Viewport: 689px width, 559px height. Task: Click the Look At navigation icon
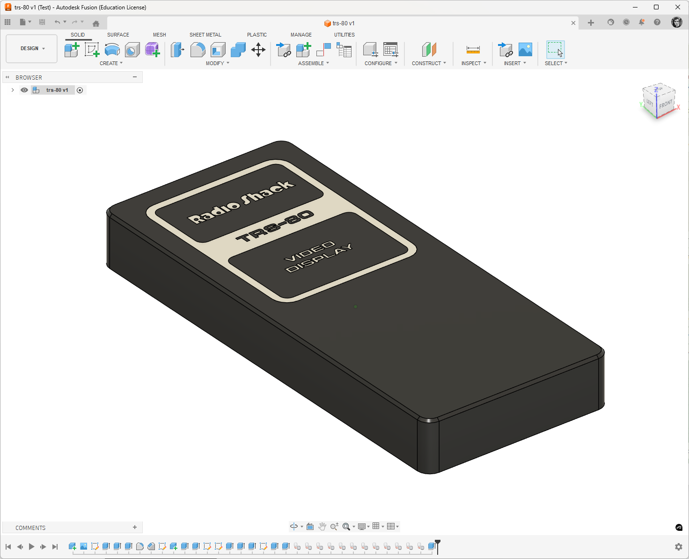pyautogui.click(x=310, y=526)
